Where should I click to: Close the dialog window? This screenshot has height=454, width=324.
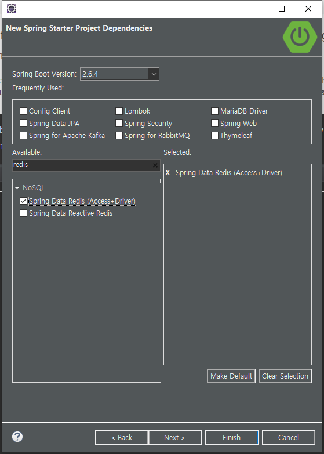(308, 9)
